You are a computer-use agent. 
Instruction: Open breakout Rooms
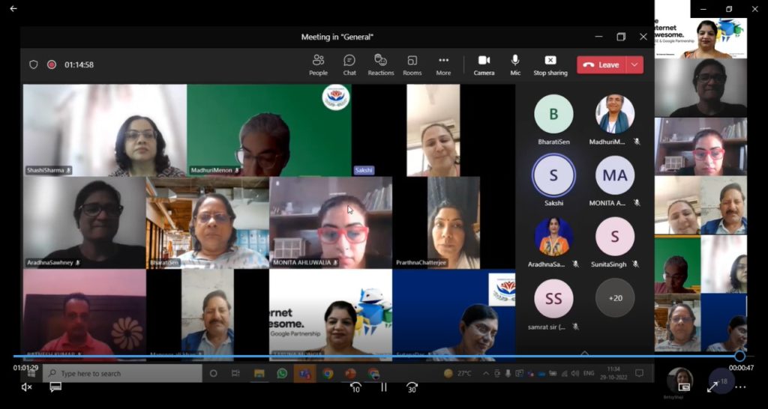(412, 64)
